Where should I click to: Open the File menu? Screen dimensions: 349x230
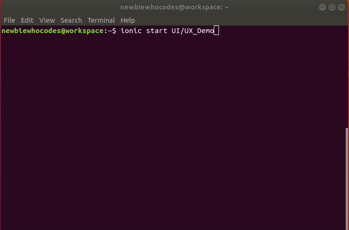point(9,20)
